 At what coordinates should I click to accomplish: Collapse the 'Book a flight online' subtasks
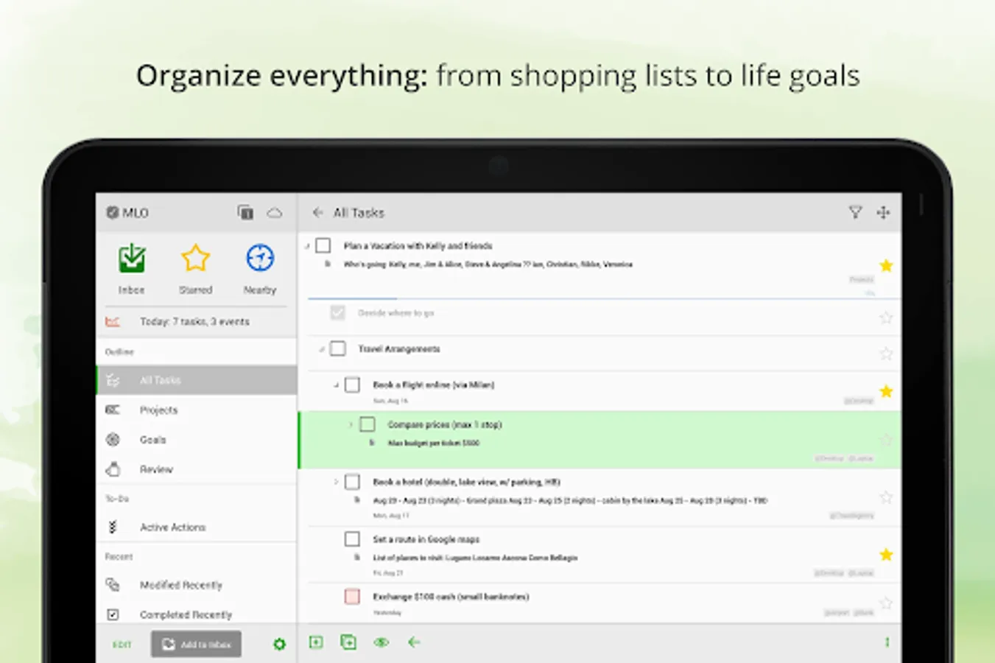tap(336, 385)
